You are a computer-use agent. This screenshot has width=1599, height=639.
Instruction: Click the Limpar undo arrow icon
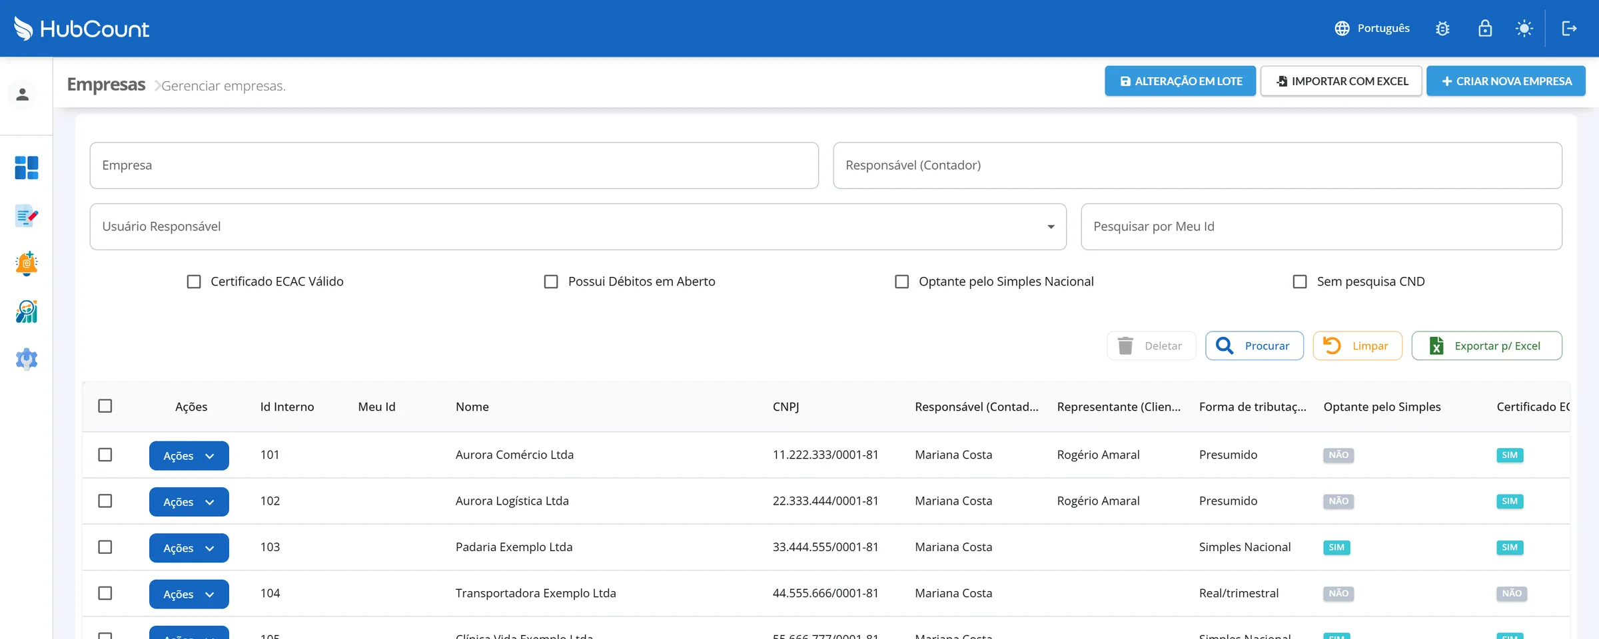click(x=1332, y=345)
